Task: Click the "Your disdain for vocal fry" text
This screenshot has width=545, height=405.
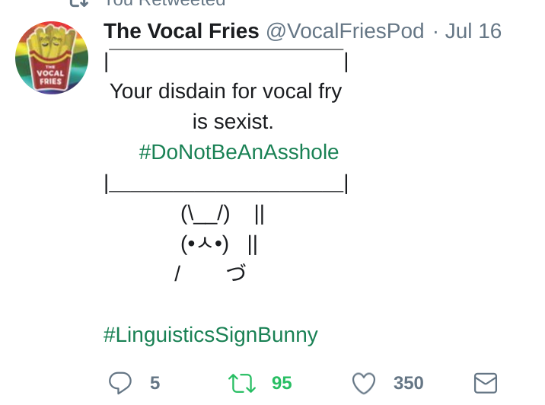Action: coord(225,91)
